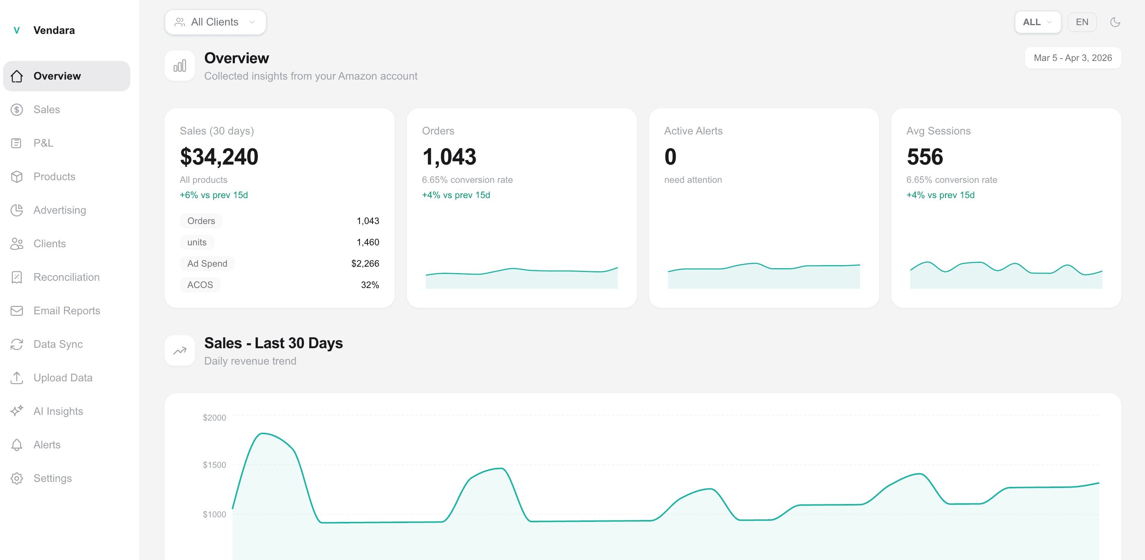Switch language using the EN toggle
This screenshot has height=560, width=1145.
pyautogui.click(x=1082, y=22)
